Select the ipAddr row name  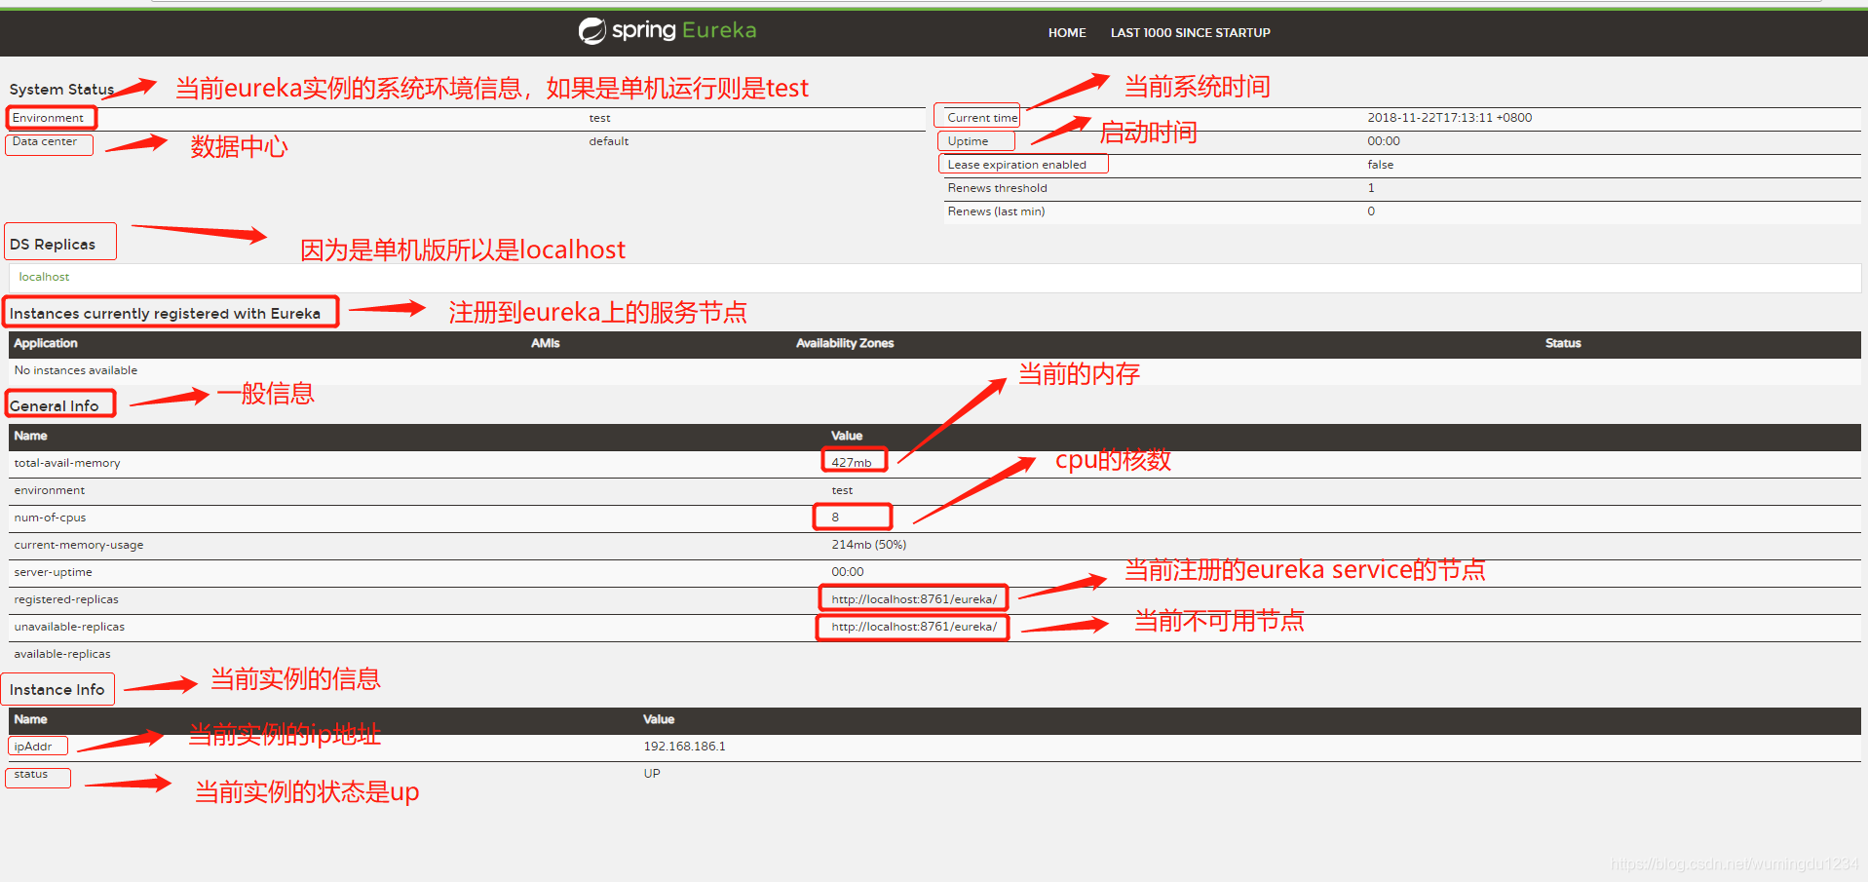(x=33, y=747)
